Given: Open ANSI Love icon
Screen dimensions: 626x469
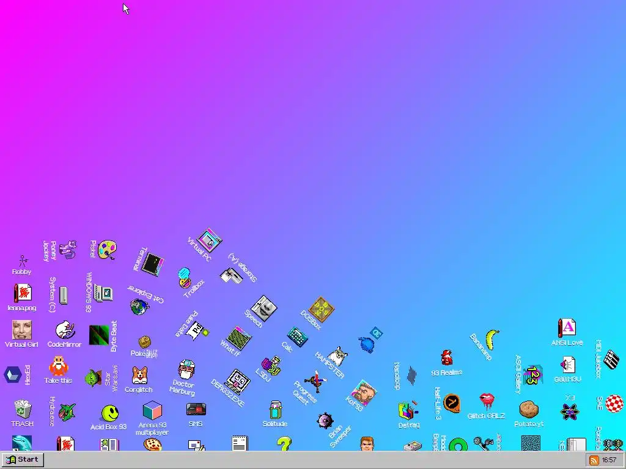Looking at the screenshot, I should [x=567, y=328].
